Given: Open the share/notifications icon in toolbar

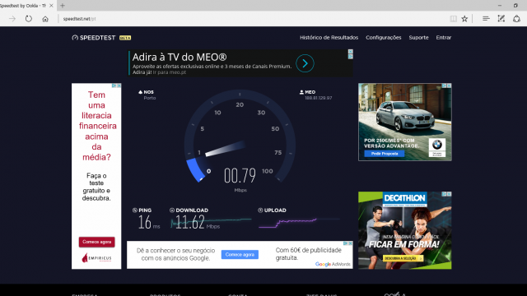Looking at the screenshot, I should pyautogui.click(x=516, y=19).
